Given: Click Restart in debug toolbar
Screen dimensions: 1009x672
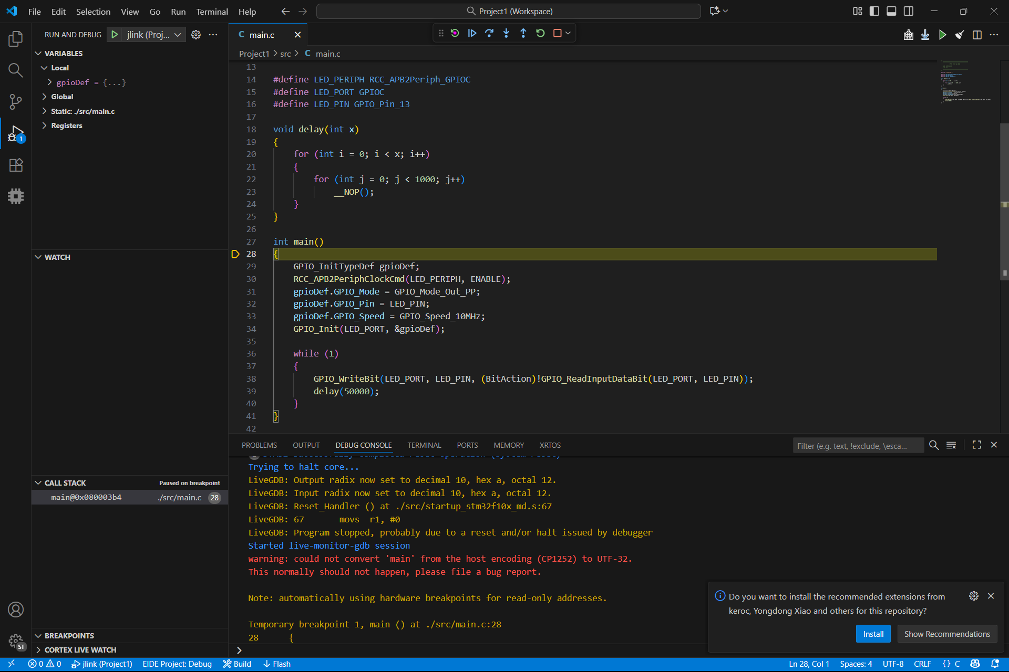Looking at the screenshot, I should [540, 33].
